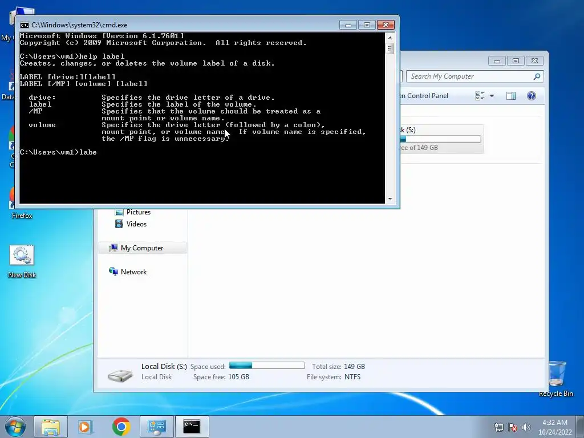Click the Local Disk drive icon in details pane
The height and width of the screenshot is (438, 584).
[120, 375]
